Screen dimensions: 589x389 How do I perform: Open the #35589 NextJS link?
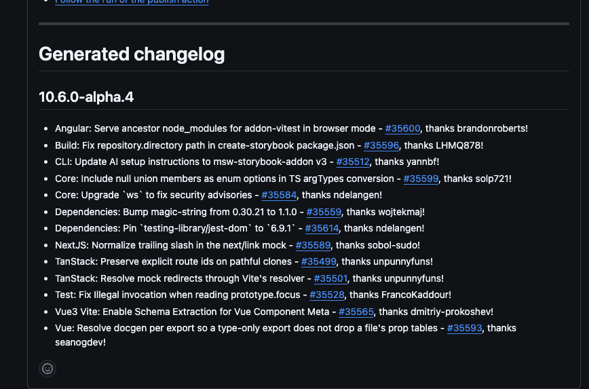pyautogui.click(x=313, y=246)
